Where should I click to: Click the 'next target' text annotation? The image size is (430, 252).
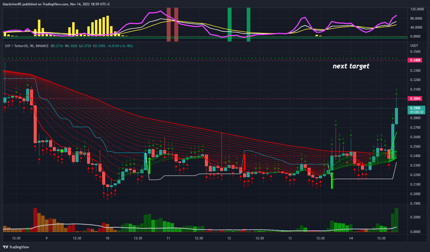351,66
